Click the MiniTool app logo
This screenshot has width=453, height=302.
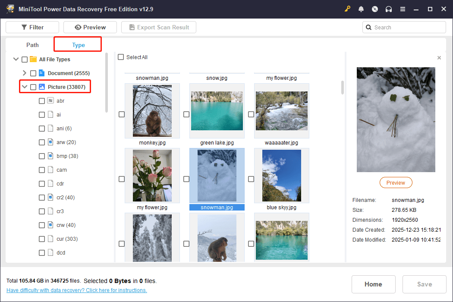[10, 9]
